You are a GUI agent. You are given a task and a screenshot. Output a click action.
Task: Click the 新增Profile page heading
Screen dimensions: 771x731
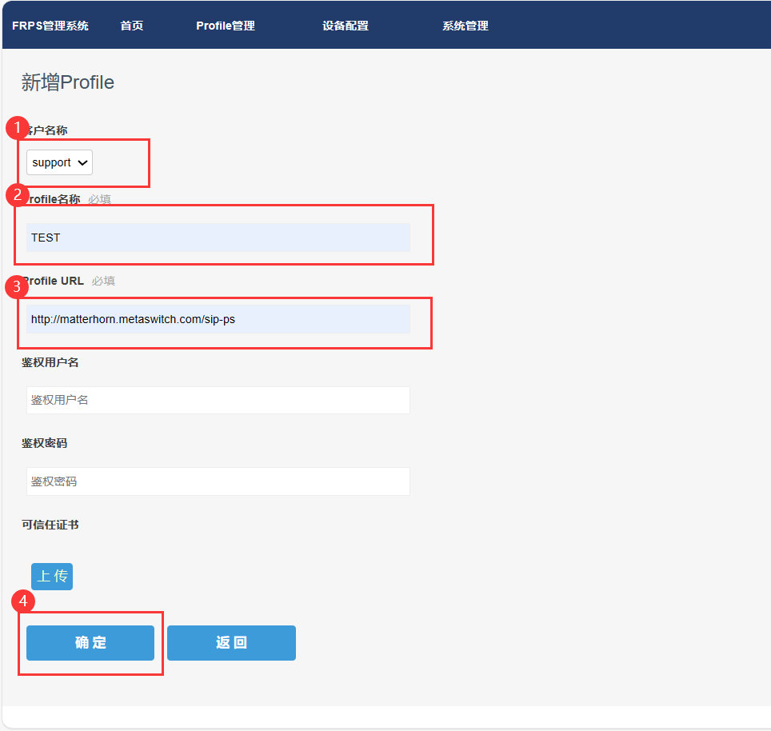coord(68,82)
